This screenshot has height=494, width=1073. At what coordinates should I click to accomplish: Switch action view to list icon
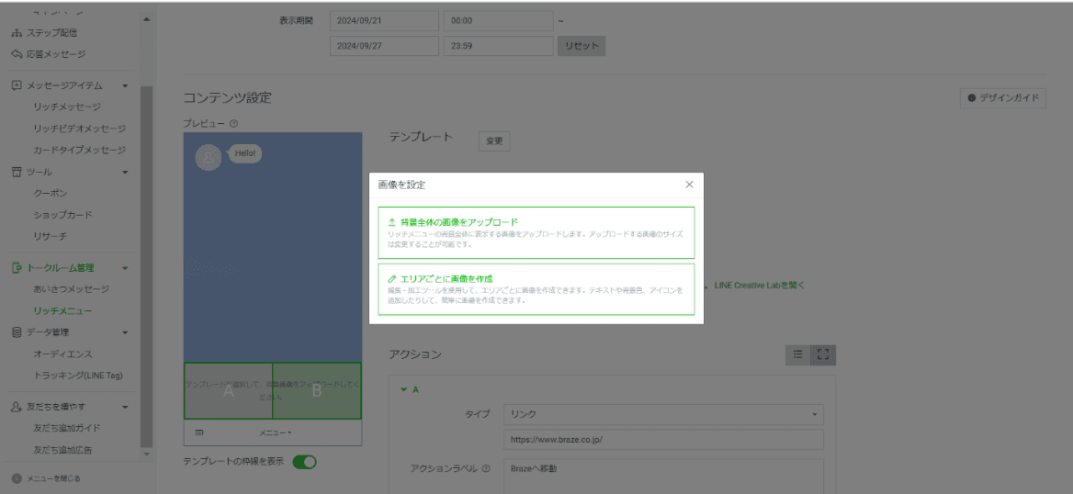797,354
